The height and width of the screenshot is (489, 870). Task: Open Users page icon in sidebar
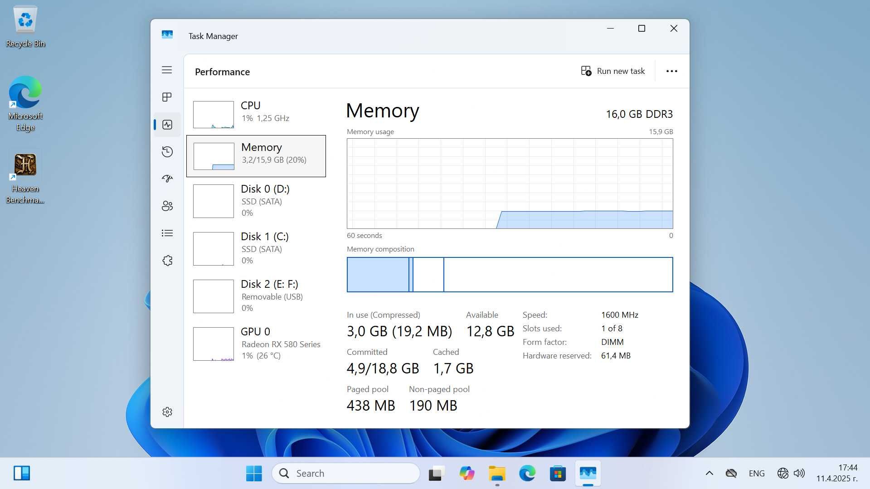167,206
